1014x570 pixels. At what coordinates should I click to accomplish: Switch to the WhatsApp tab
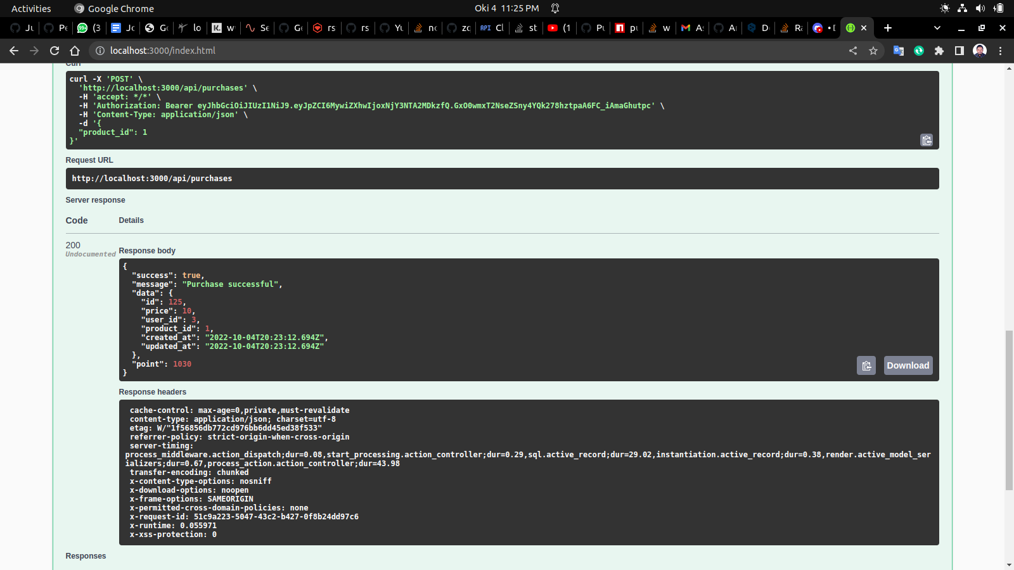tap(89, 28)
